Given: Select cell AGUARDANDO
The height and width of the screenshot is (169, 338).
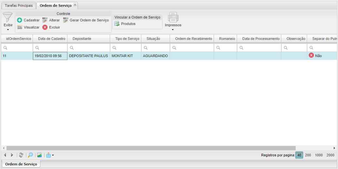Looking at the screenshot, I should [156, 56].
